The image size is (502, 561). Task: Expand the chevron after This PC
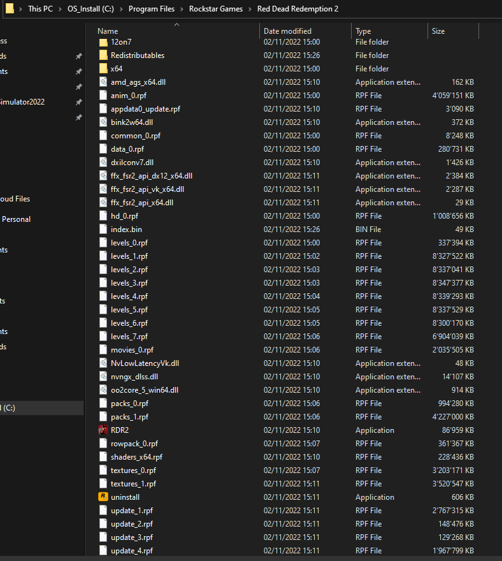pyautogui.click(x=61, y=9)
